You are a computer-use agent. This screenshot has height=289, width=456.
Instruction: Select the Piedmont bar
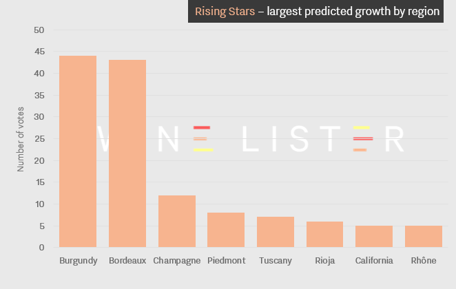(226, 230)
